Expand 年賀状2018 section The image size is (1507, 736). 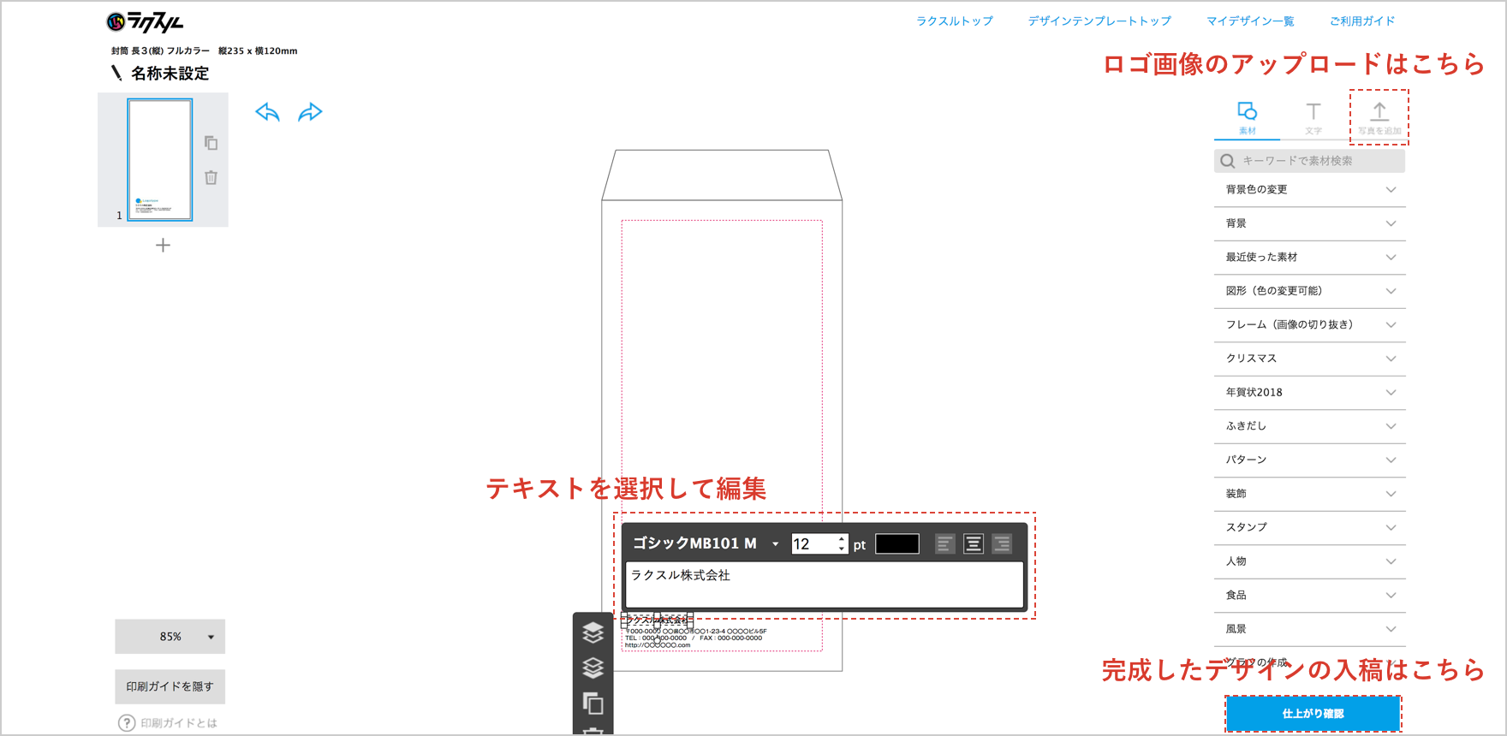coord(1309,393)
